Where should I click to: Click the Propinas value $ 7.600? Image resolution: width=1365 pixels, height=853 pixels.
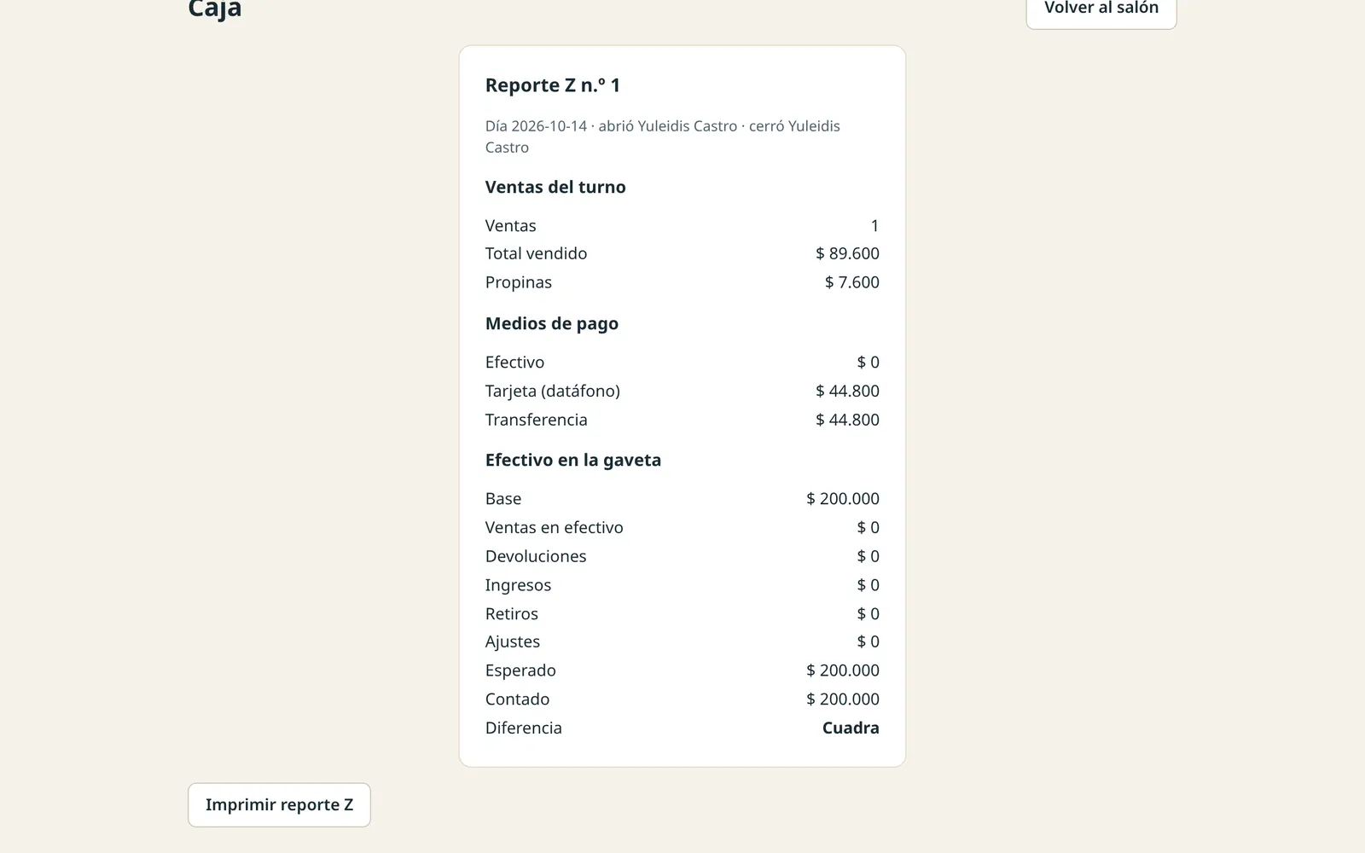tap(851, 282)
